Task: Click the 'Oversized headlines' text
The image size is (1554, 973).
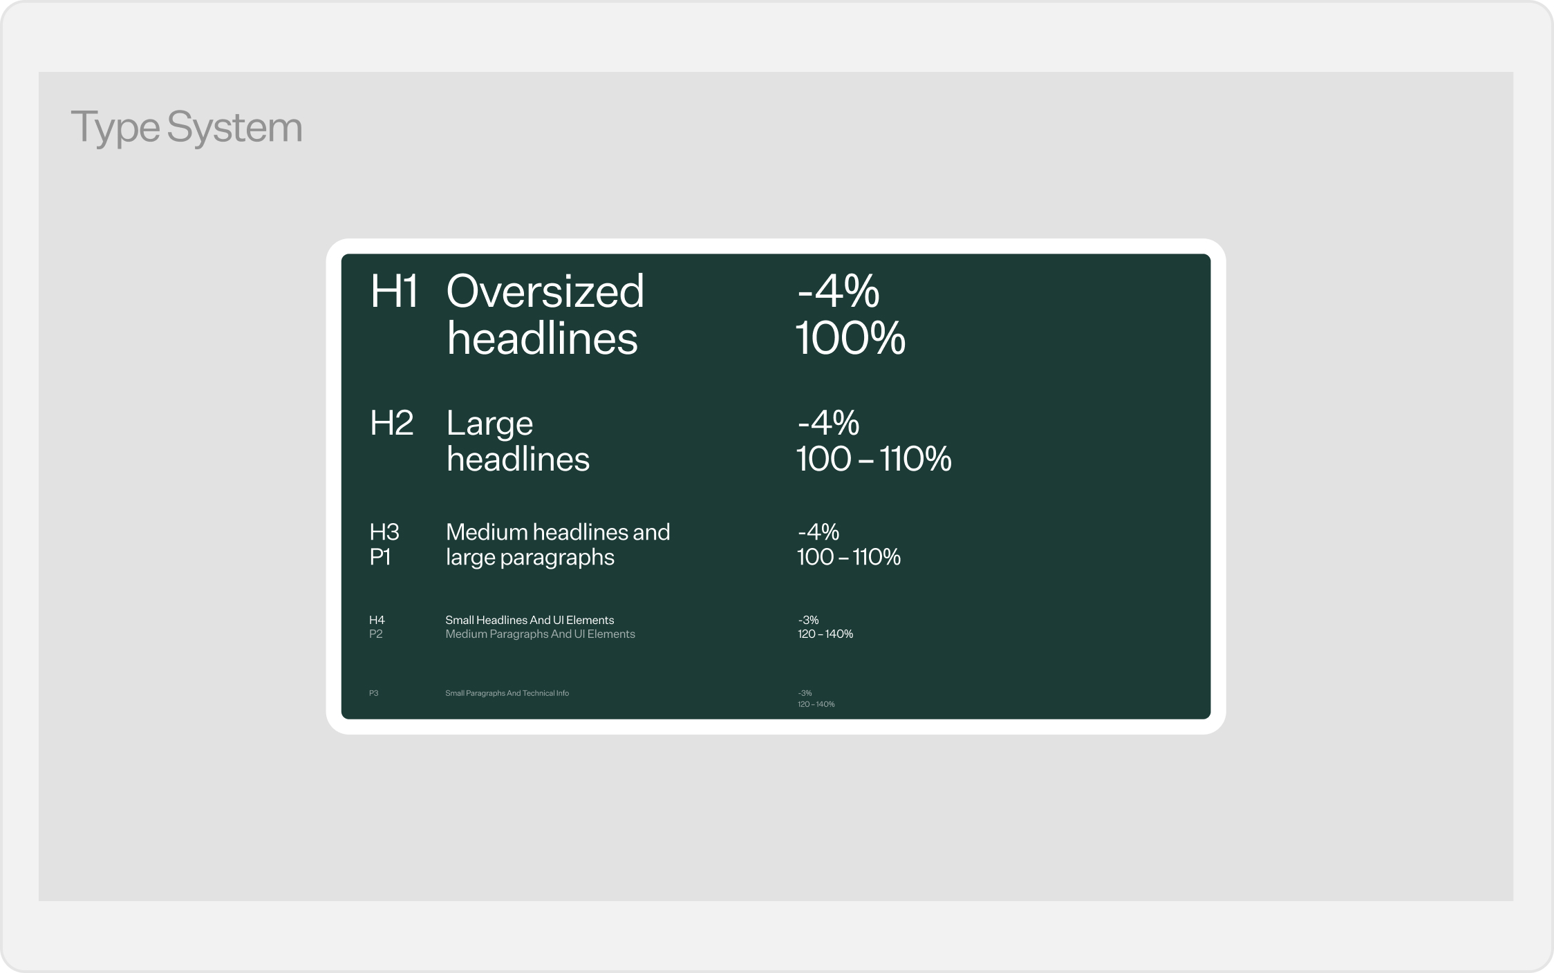Action: (545, 314)
